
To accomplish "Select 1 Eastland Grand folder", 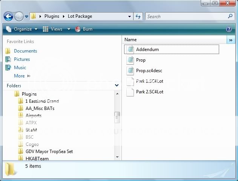I will point(42,101).
